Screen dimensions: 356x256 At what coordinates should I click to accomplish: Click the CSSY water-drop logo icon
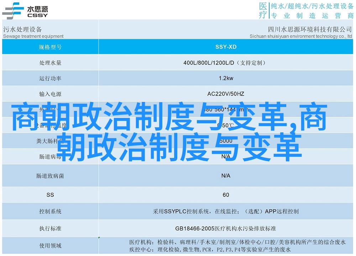[x=12, y=10]
